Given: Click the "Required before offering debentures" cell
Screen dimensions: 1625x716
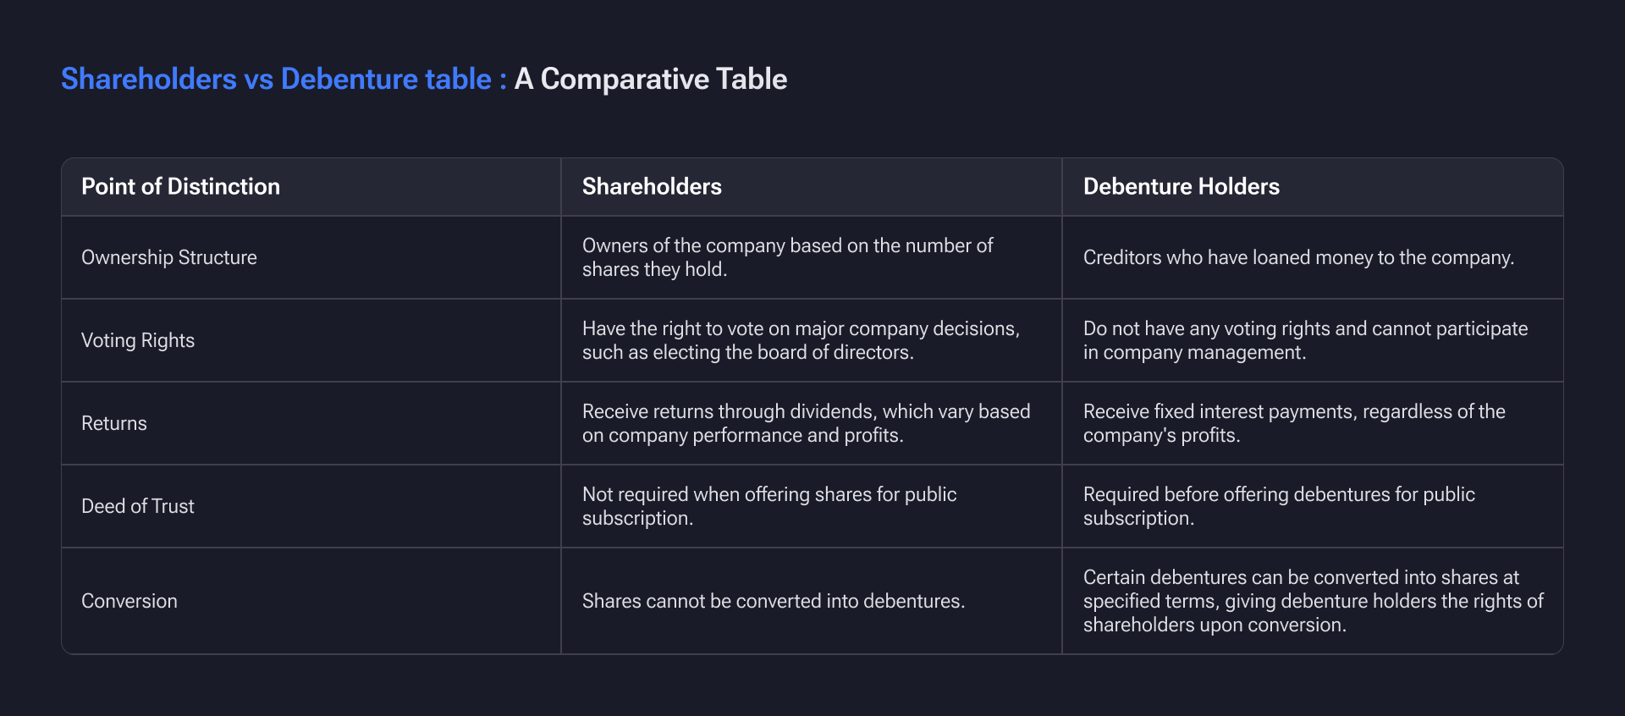Looking at the screenshot, I should tap(1279, 506).
